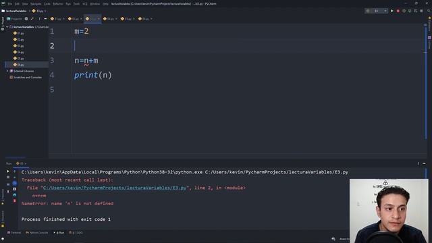Open the vertical Project tool window button

(3, 23)
